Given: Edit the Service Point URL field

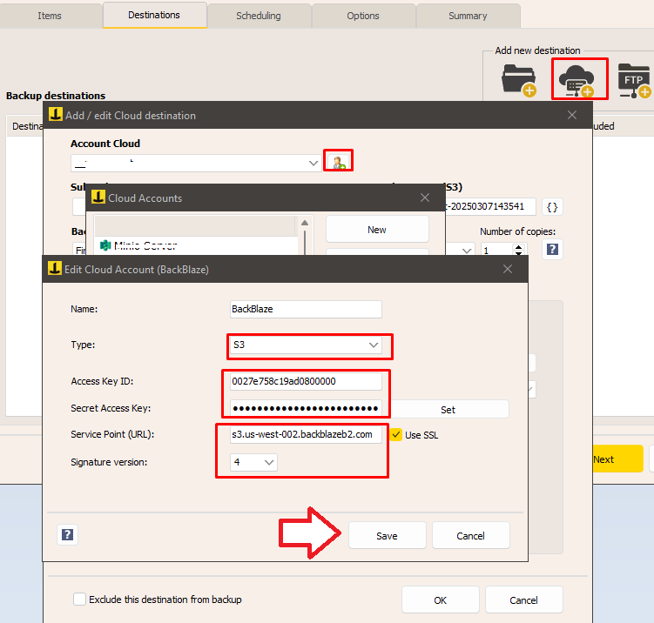Looking at the screenshot, I should click(306, 435).
